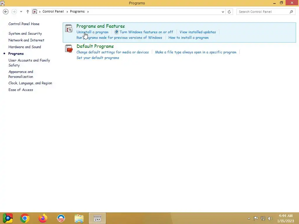This screenshot has height=224, width=299.
Task: Click Uninstall a program
Action: pos(92,32)
